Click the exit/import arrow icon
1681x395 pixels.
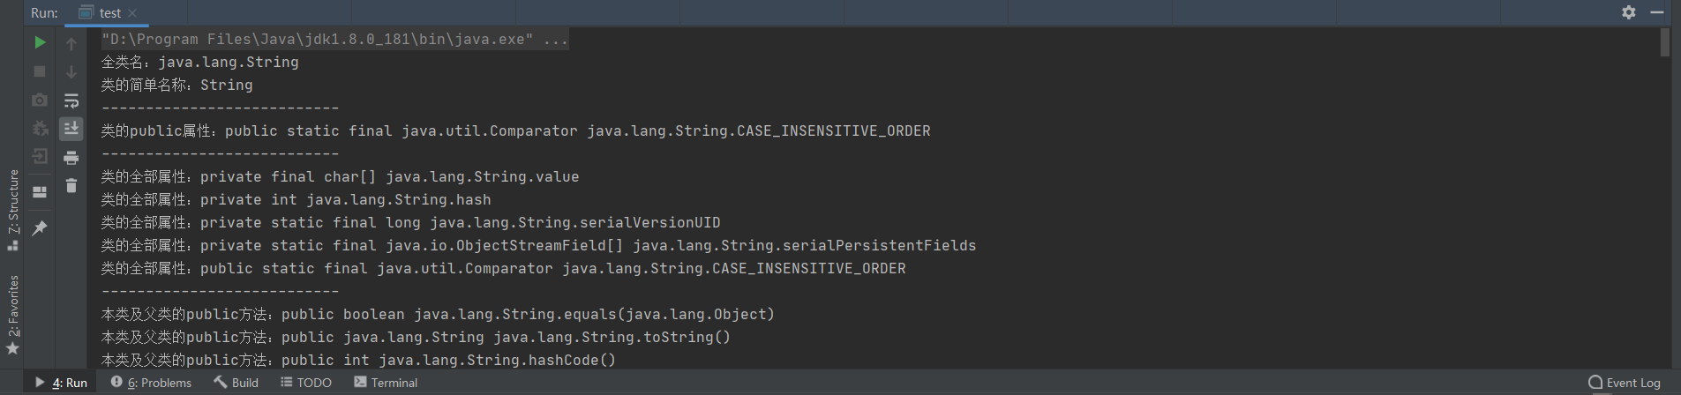click(40, 156)
